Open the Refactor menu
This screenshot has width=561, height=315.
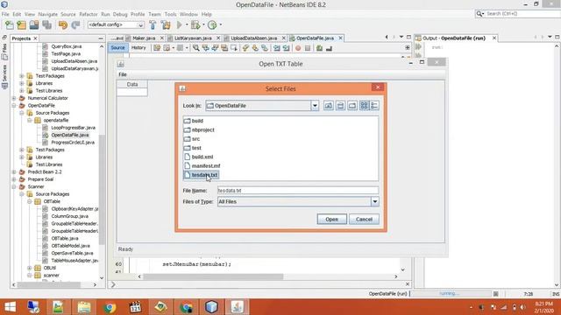point(89,14)
